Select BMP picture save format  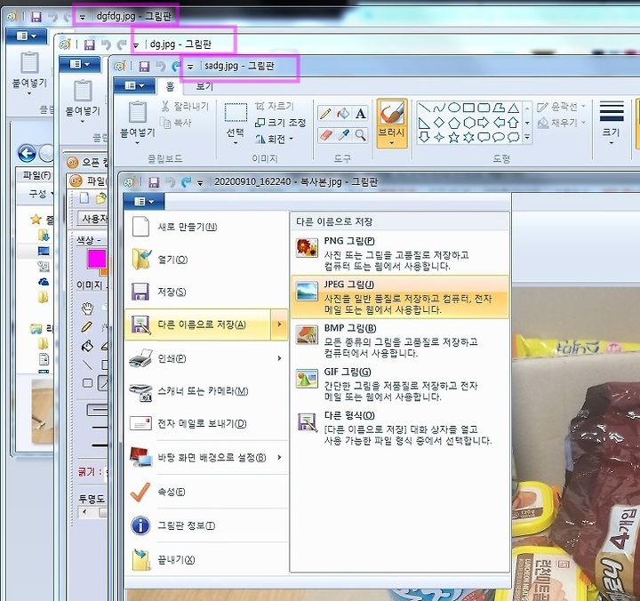point(400,341)
